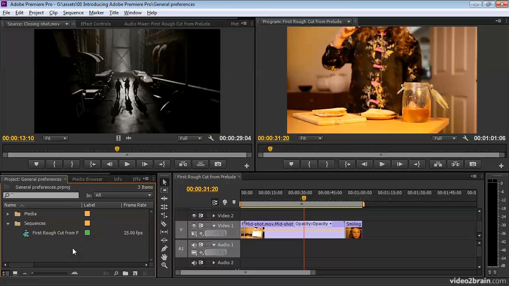Screen dimensions: 509x286
Task: Click Find magnifier in Project panel footer
Action: [116, 273]
